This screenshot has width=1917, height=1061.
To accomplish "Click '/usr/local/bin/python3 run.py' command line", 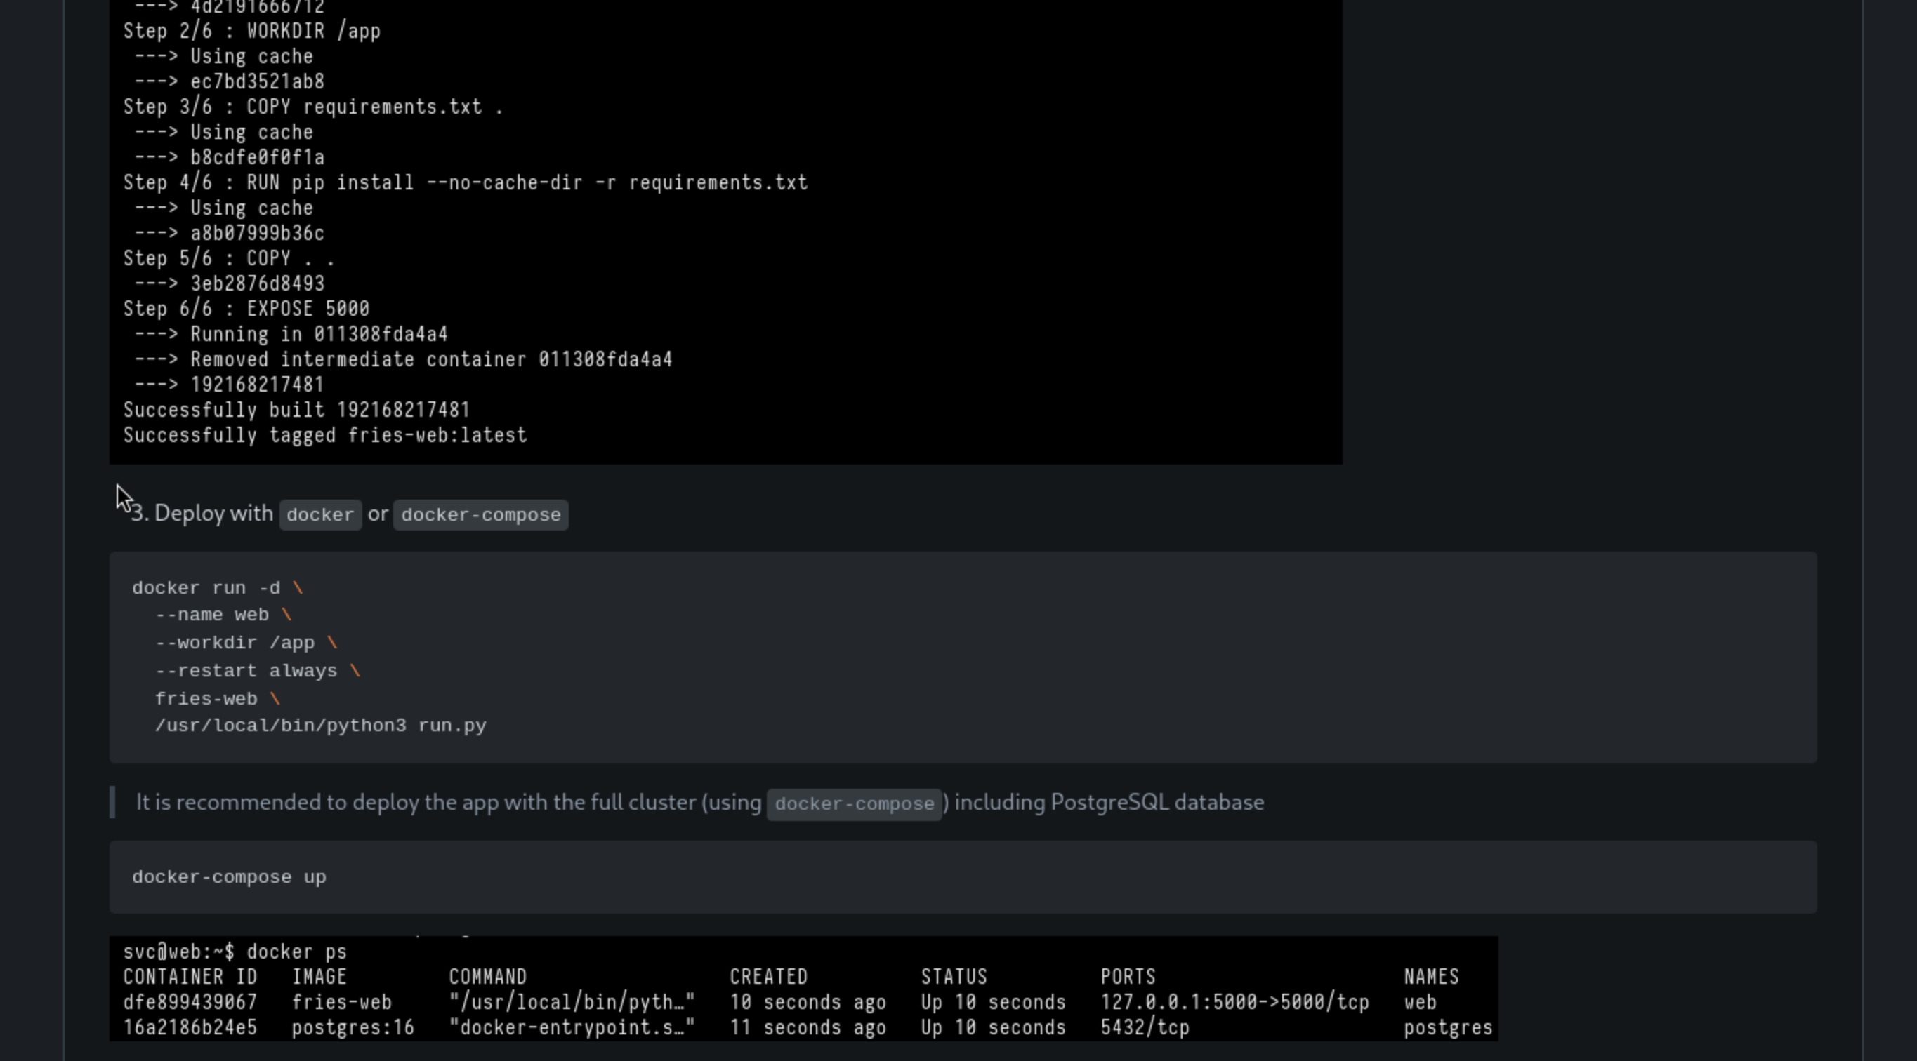I will pos(320,726).
